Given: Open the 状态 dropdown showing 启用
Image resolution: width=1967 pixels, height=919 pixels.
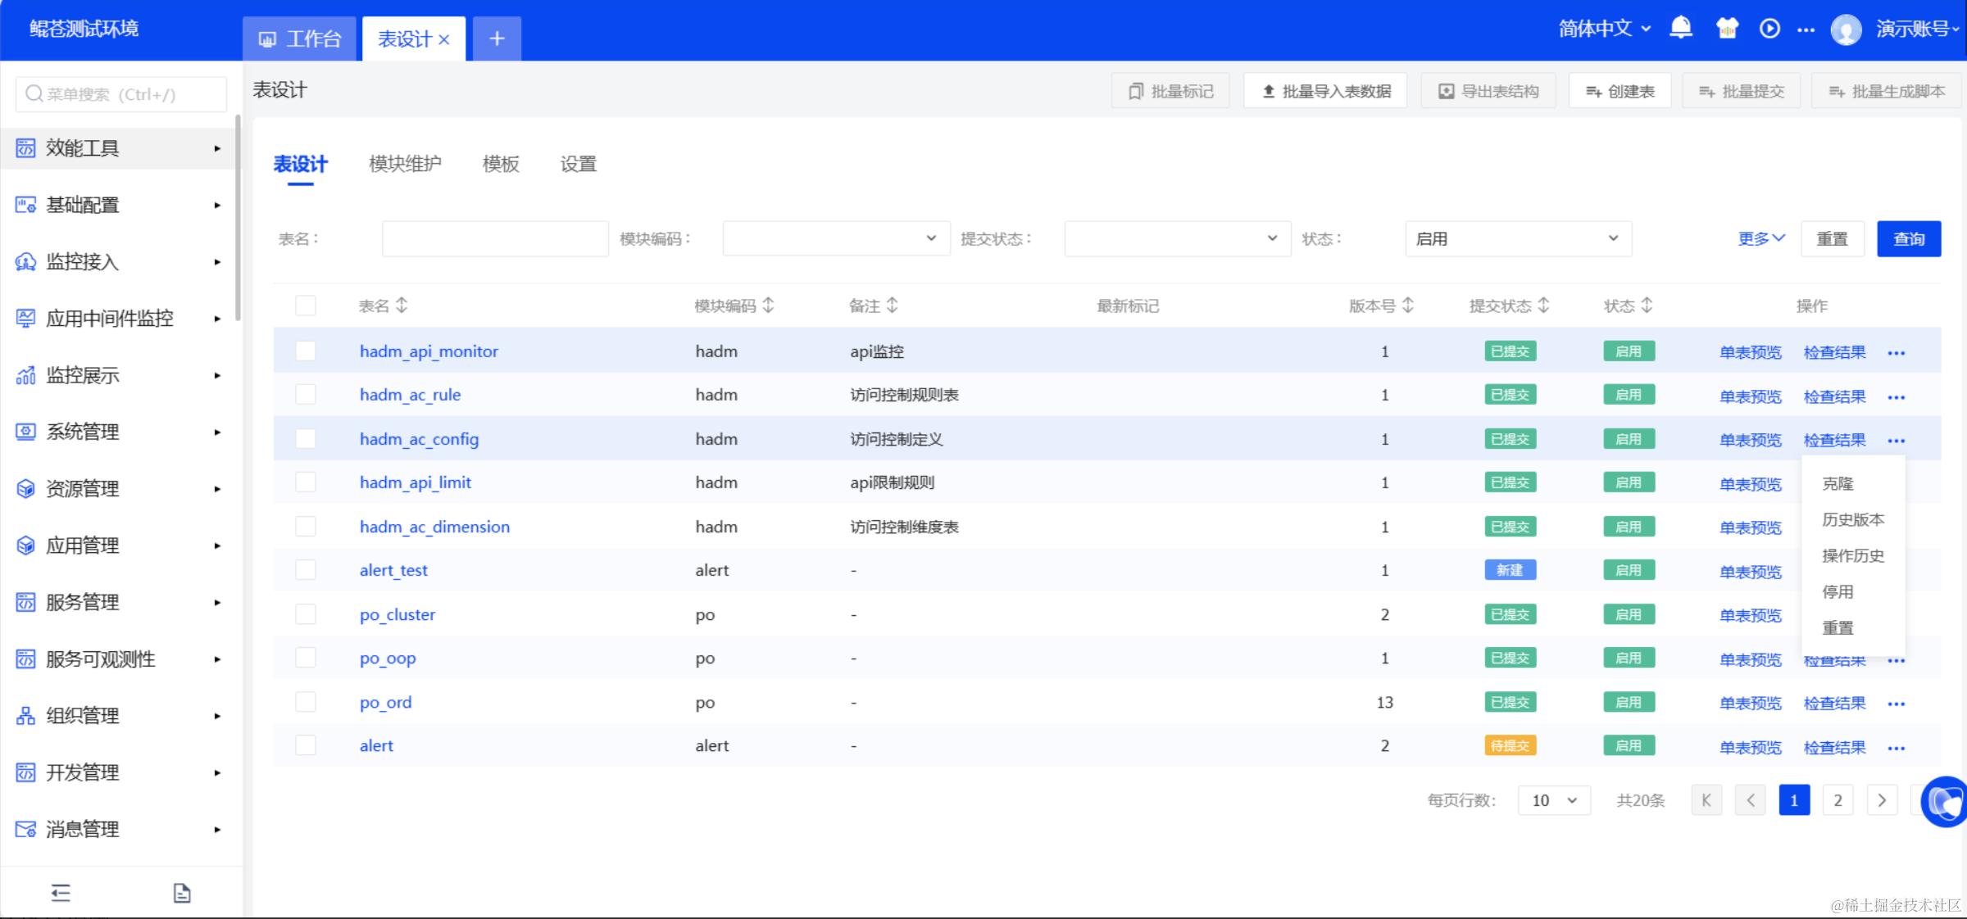Looking at the screenshot, I should [x=1518, y=238].
